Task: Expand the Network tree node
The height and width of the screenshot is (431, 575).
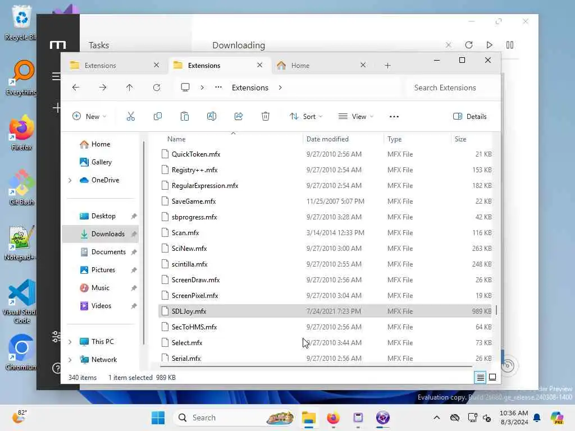Action: tap(70, 360)
